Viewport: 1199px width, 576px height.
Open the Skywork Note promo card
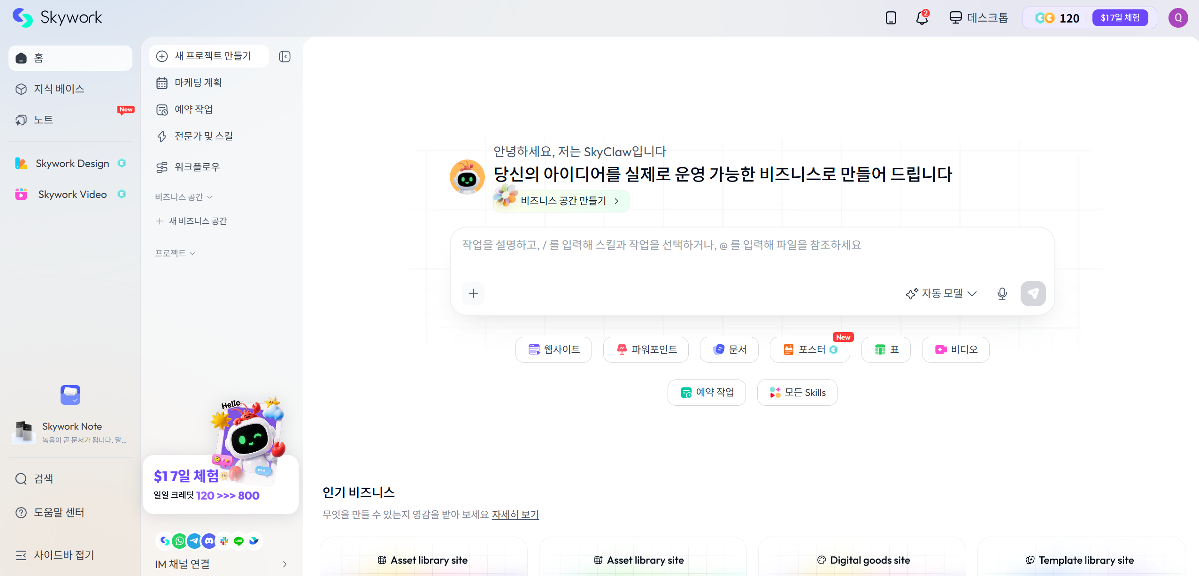coord(70,432)
